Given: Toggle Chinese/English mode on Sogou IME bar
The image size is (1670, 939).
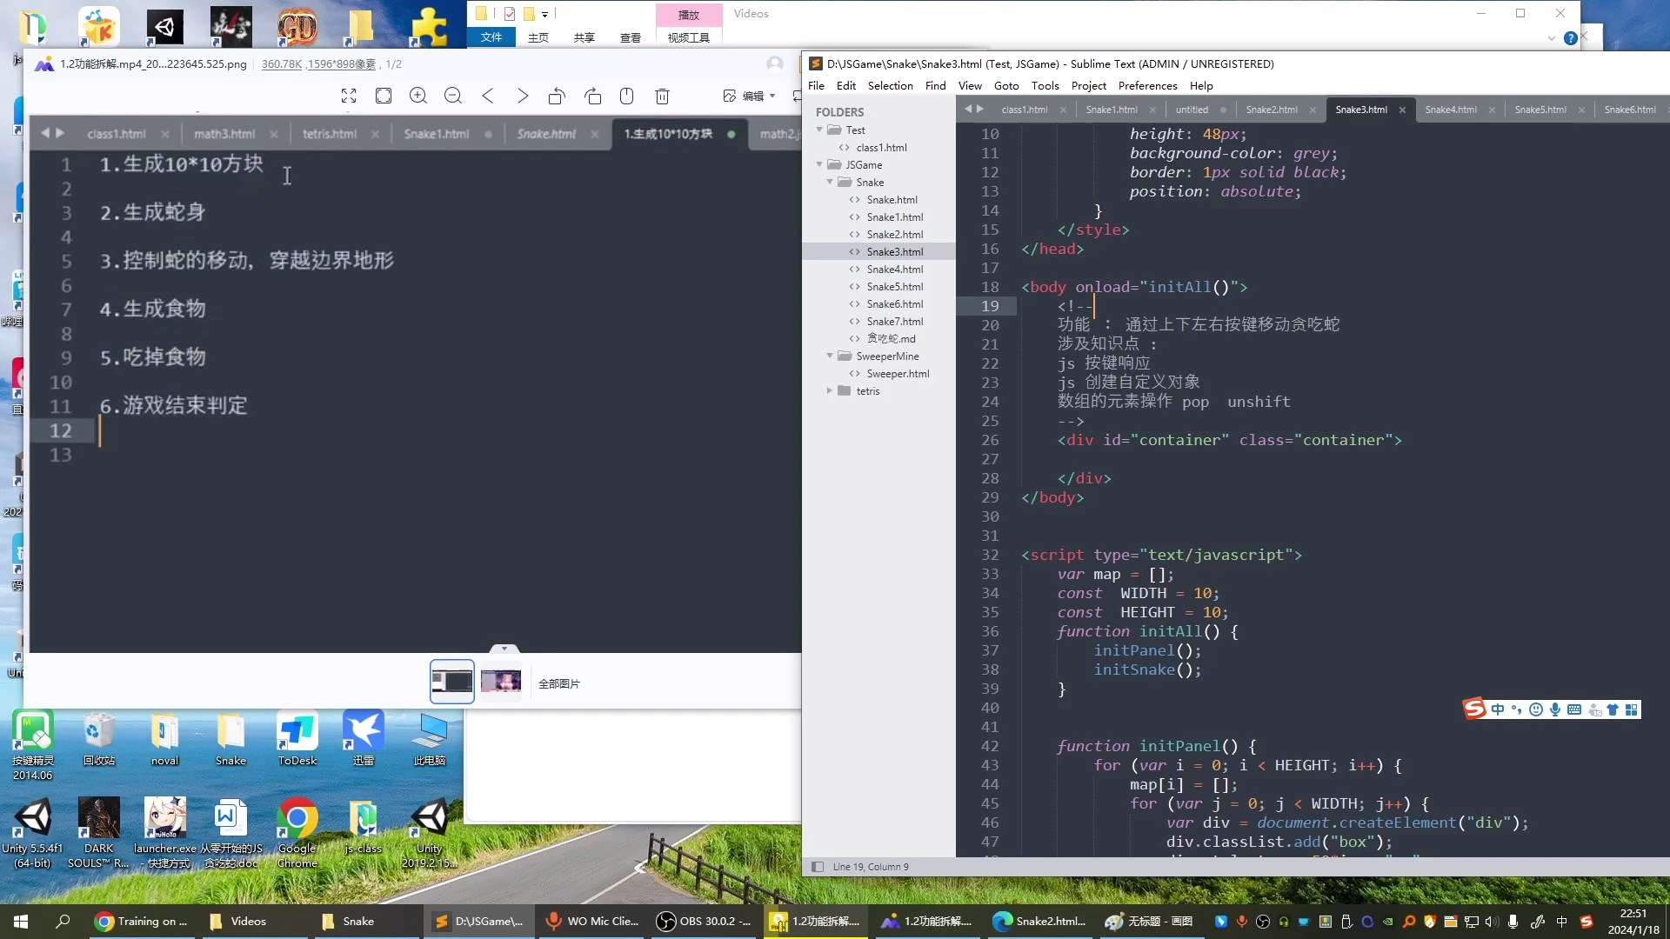Looking at the screenshot, I should 1497,709.
